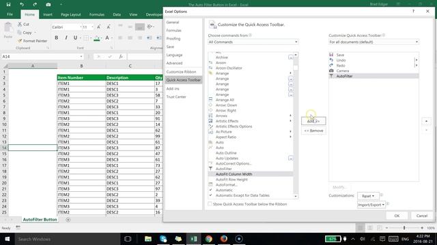Select column A header

click(x=33, y=66)
